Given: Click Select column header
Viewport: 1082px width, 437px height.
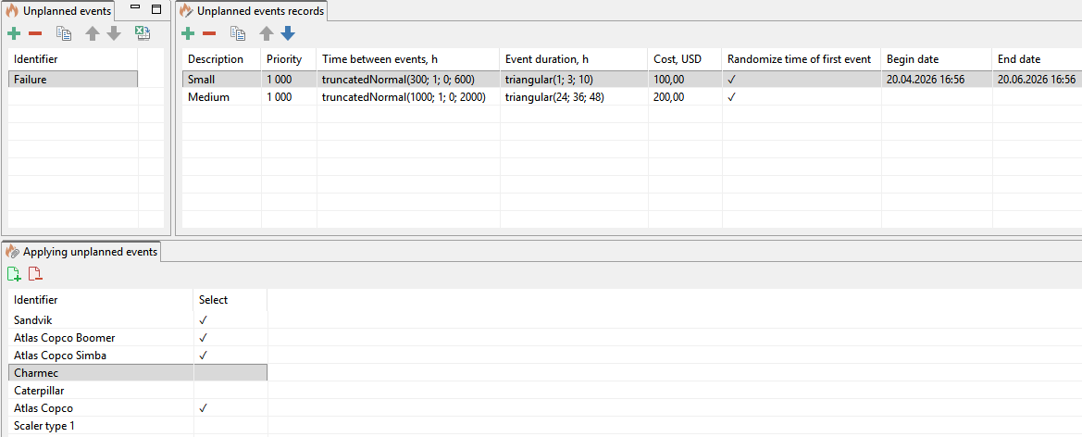Looking at the screenshot, I should pyautogui.click(x=230, y=300).
